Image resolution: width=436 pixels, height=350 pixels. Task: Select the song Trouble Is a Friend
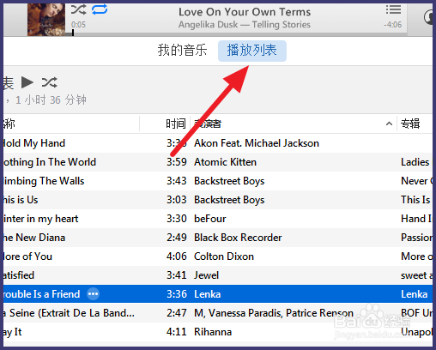pyautogui.click(x=41, y=294)
